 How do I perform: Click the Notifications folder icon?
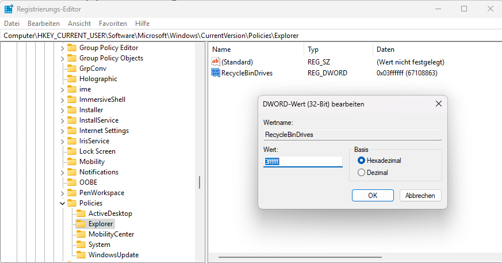point(72,172)
